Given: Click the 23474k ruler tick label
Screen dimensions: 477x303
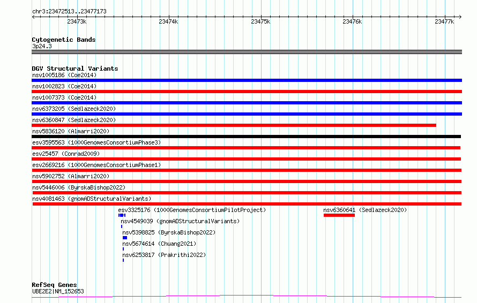Looking at the screenshot, I should coord(168,21).
